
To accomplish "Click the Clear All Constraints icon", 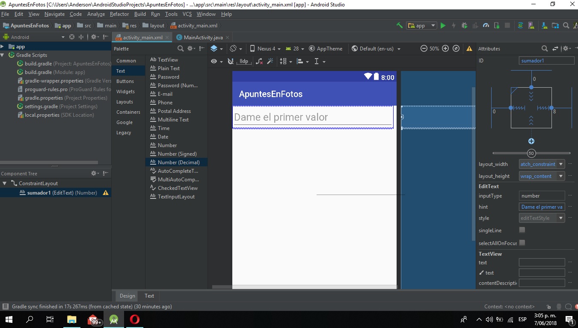I will [x=259, y=62].
